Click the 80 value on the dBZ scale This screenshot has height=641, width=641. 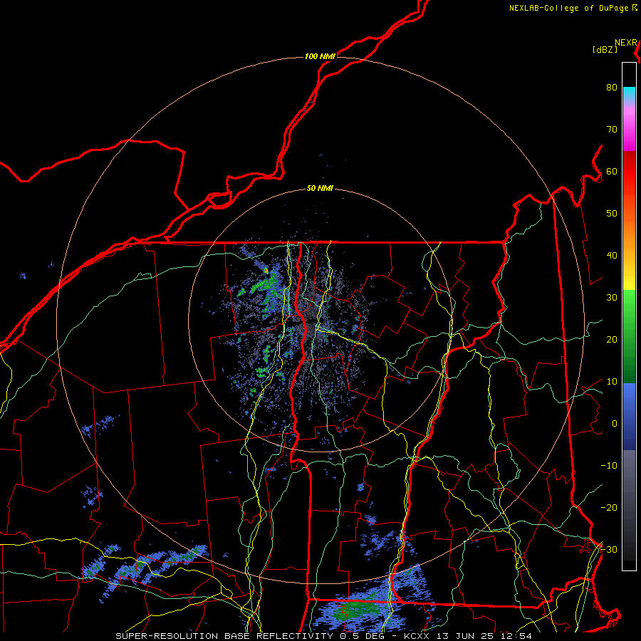coord(612,87)
